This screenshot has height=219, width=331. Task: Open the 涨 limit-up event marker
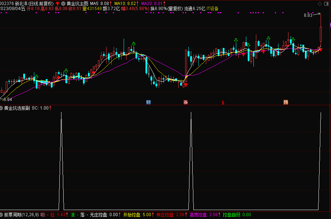pyautogui.click(x=186, y=102)
